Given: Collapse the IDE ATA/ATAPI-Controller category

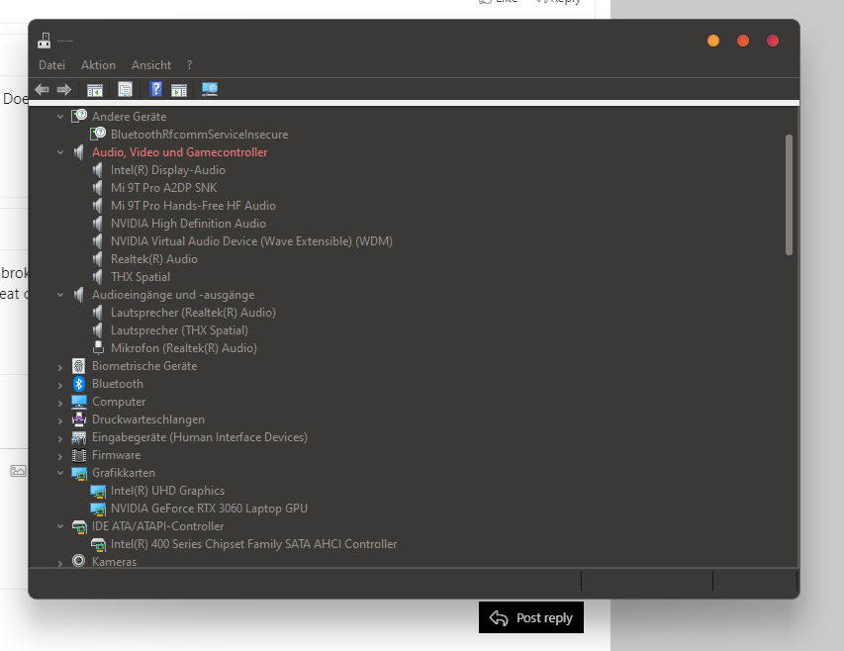Looking at the screenshot, I should pos(60,526).
